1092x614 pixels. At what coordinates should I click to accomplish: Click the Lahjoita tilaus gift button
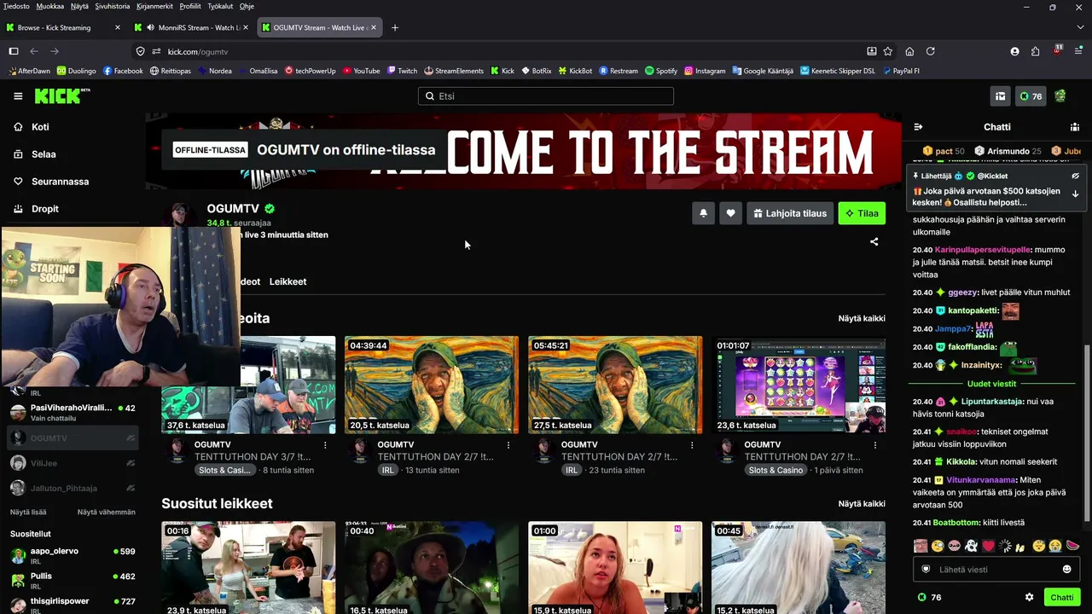click(x=790, y=213)
